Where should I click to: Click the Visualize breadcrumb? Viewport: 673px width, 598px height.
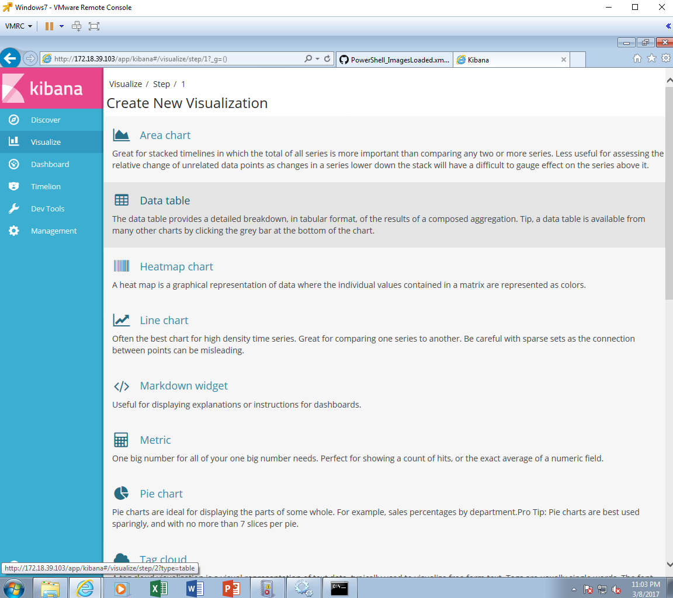pyautogui.click(x=126, y=84)
